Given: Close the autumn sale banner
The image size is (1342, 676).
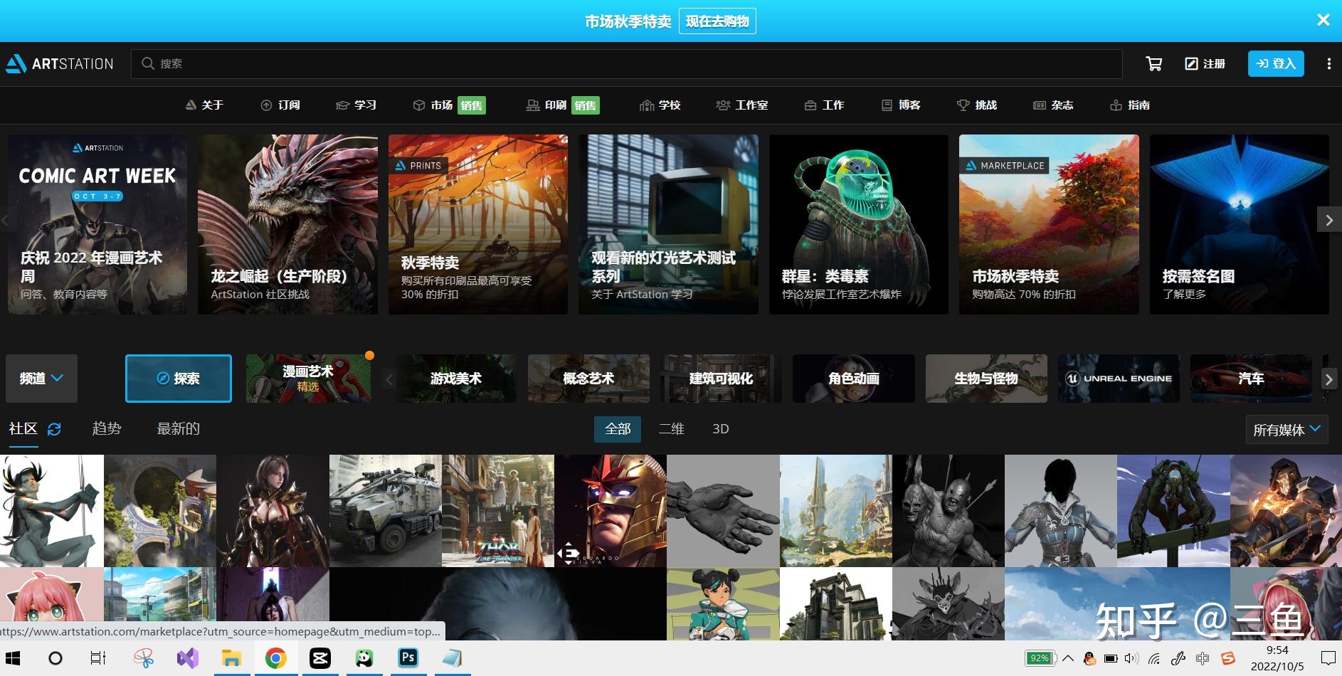Looking at the screenshot, I should click(1323, 20).
